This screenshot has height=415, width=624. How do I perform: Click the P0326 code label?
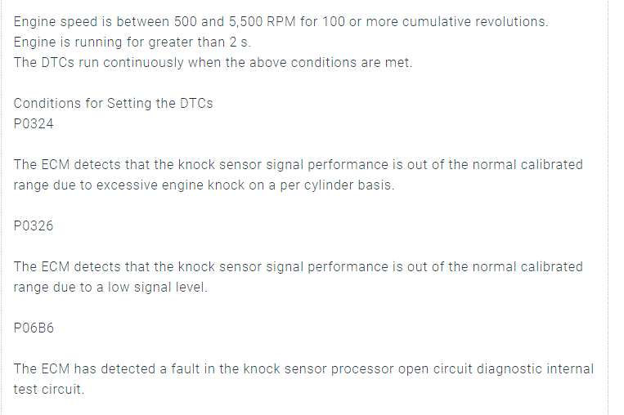(x=34, y=226)
